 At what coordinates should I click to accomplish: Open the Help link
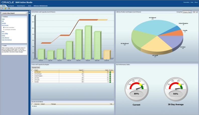(x=192, y=2)
